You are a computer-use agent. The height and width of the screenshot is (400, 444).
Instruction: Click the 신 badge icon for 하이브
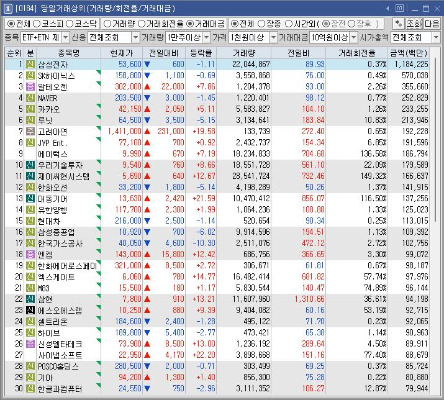(x=30, y=333)
